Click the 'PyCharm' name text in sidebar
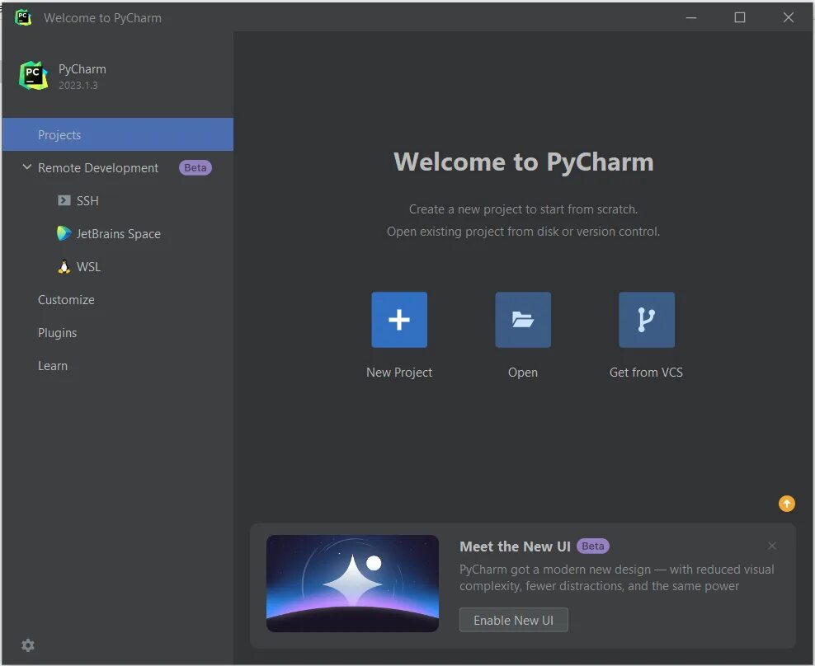The image size is (815, 666). pyautogui.click(x=82, y=69)
